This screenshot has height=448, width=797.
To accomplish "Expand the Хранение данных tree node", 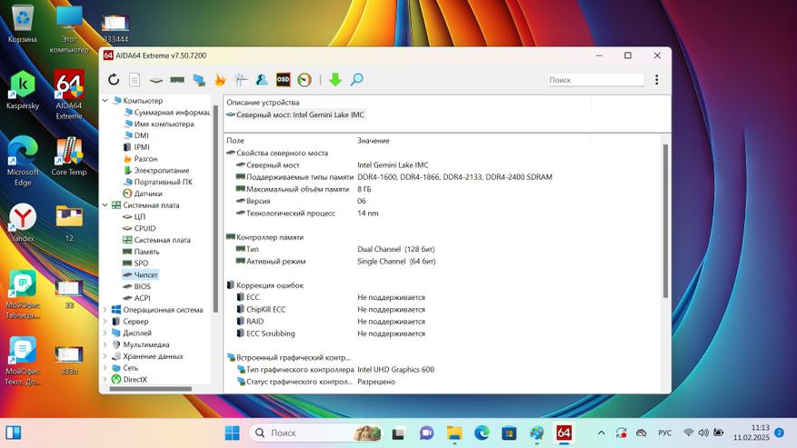I will pyautogui.click(x=105, y=356).
